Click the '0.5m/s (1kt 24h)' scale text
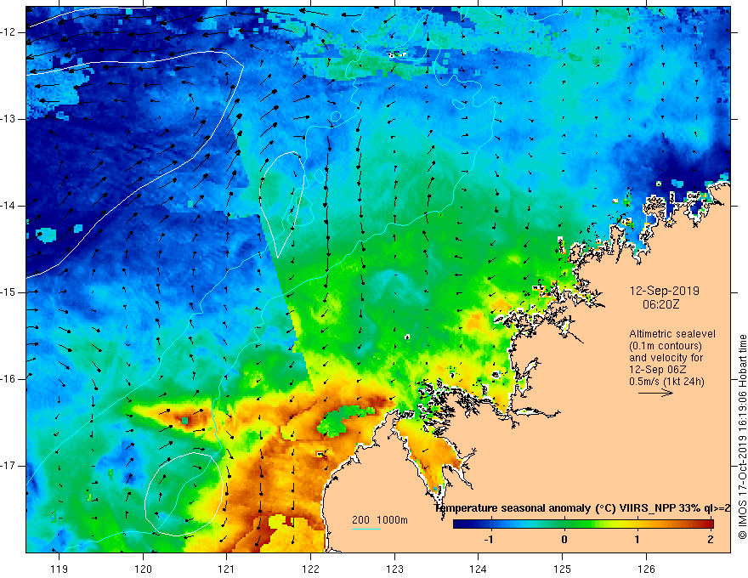This screenshot has height=578, width=748. (666, 382)
